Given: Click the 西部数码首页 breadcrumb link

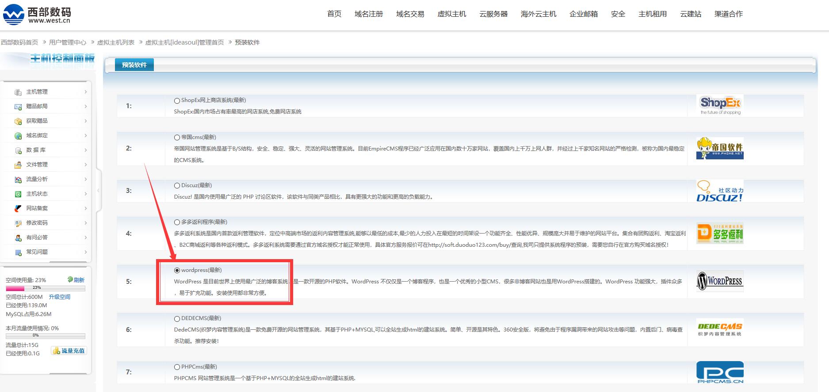Looking at the screenshot, I should click(x=19, y=42).
